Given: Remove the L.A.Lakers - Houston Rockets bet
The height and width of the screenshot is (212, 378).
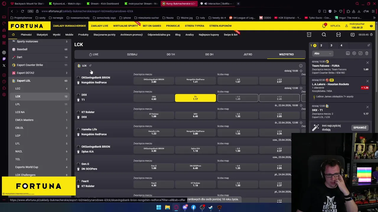Looking at the screenshot, I should (367, 81).
